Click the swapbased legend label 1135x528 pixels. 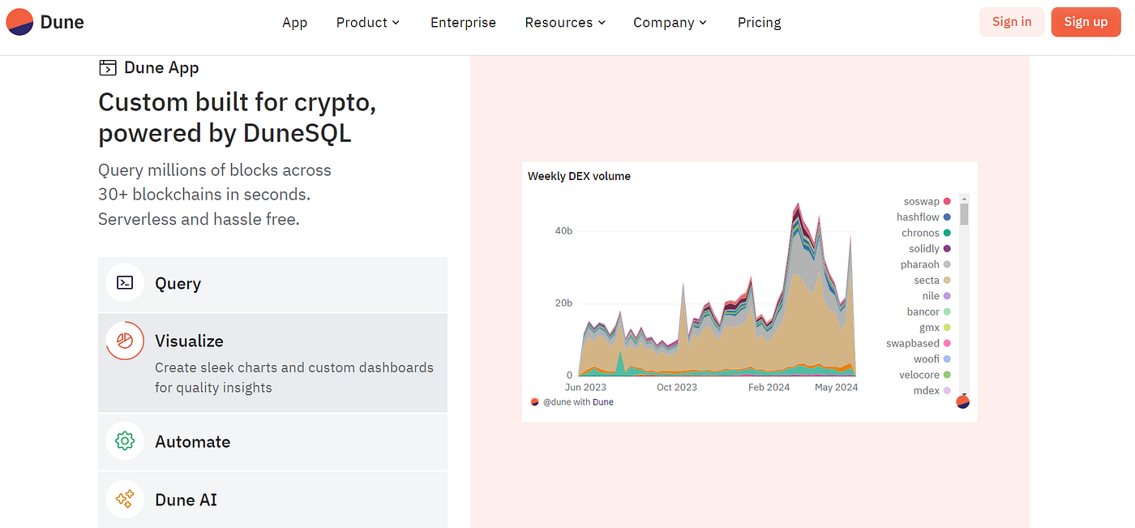tap(913, 343)
